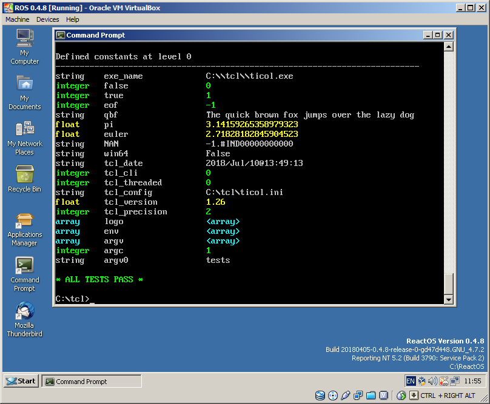Click the 'Defined constants at level 0' heading
Viewport: 490px width, 404px height.
pyautogui.click(x=124, y=56)
